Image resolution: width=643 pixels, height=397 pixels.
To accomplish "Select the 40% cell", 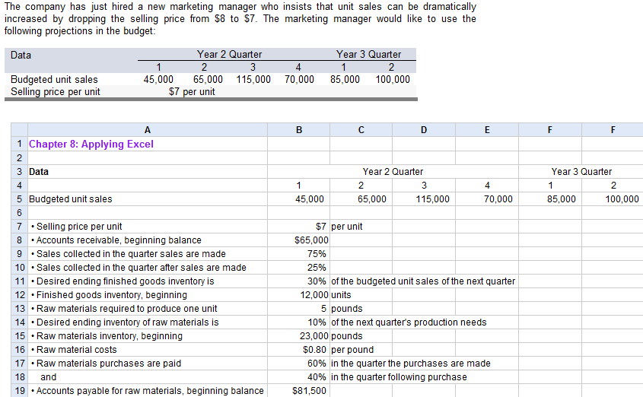I will 298,377.
